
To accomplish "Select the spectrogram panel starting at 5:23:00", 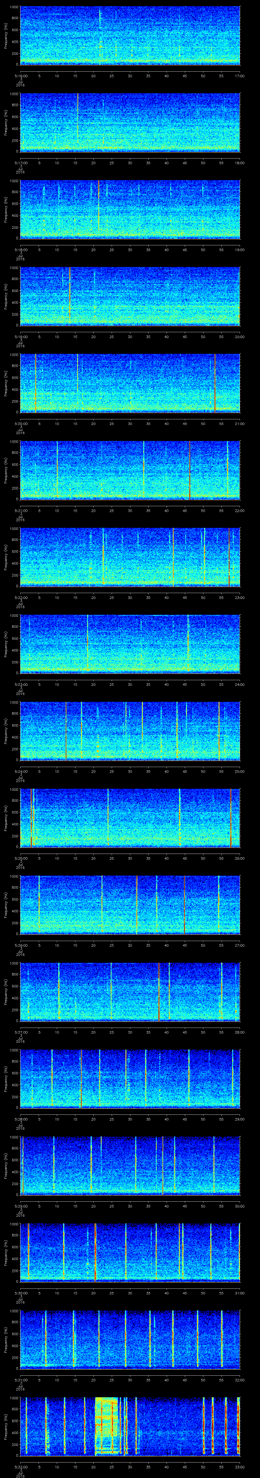I will tap(130, 644).
